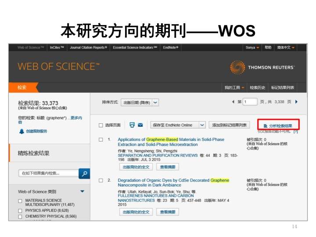Open Essential Science Indicators
Screen dimensions: 316x237
[x=135, y=47]
